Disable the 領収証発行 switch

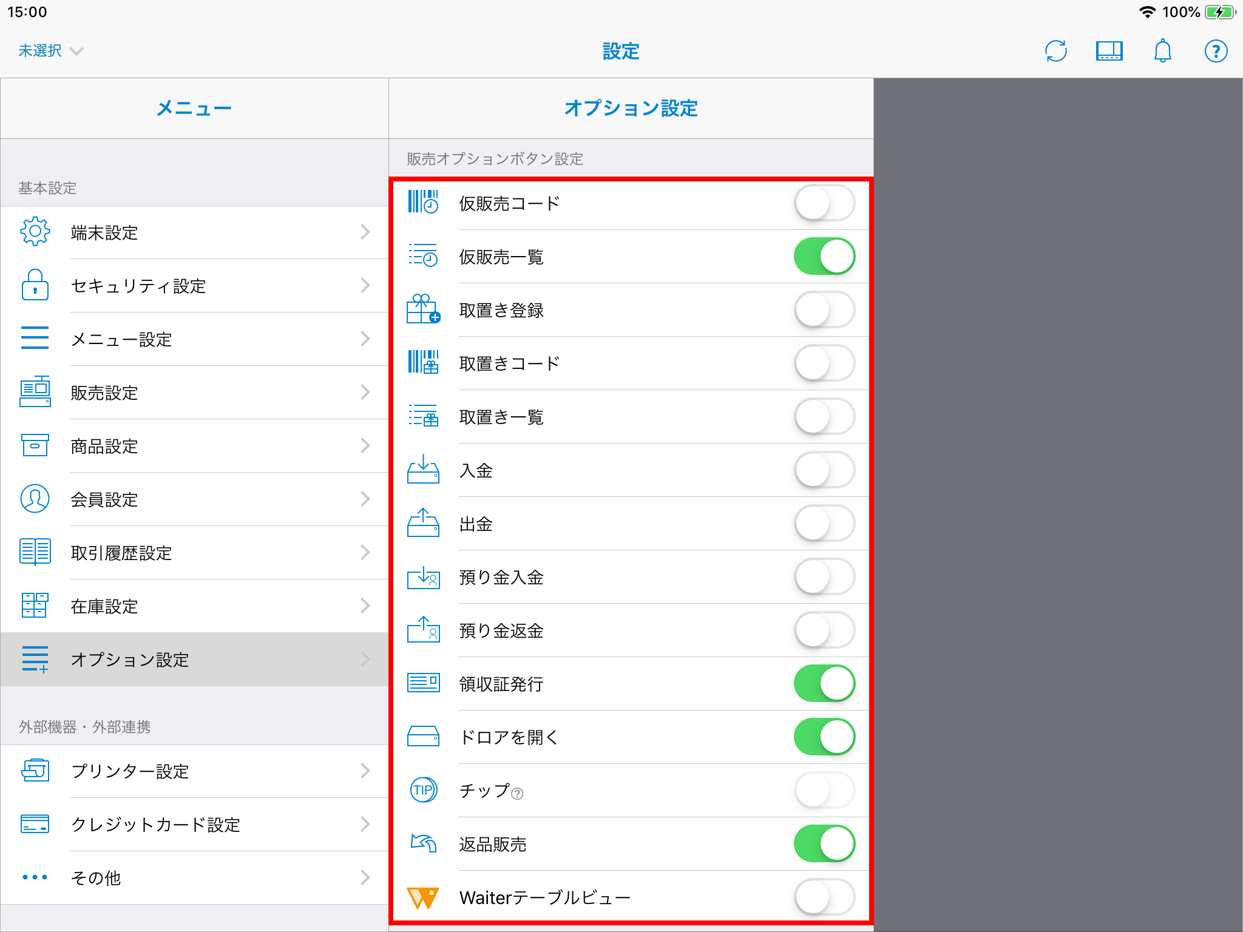point(824,684)
